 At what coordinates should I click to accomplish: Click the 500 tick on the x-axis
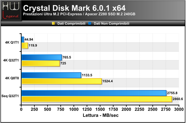[47, 109]
